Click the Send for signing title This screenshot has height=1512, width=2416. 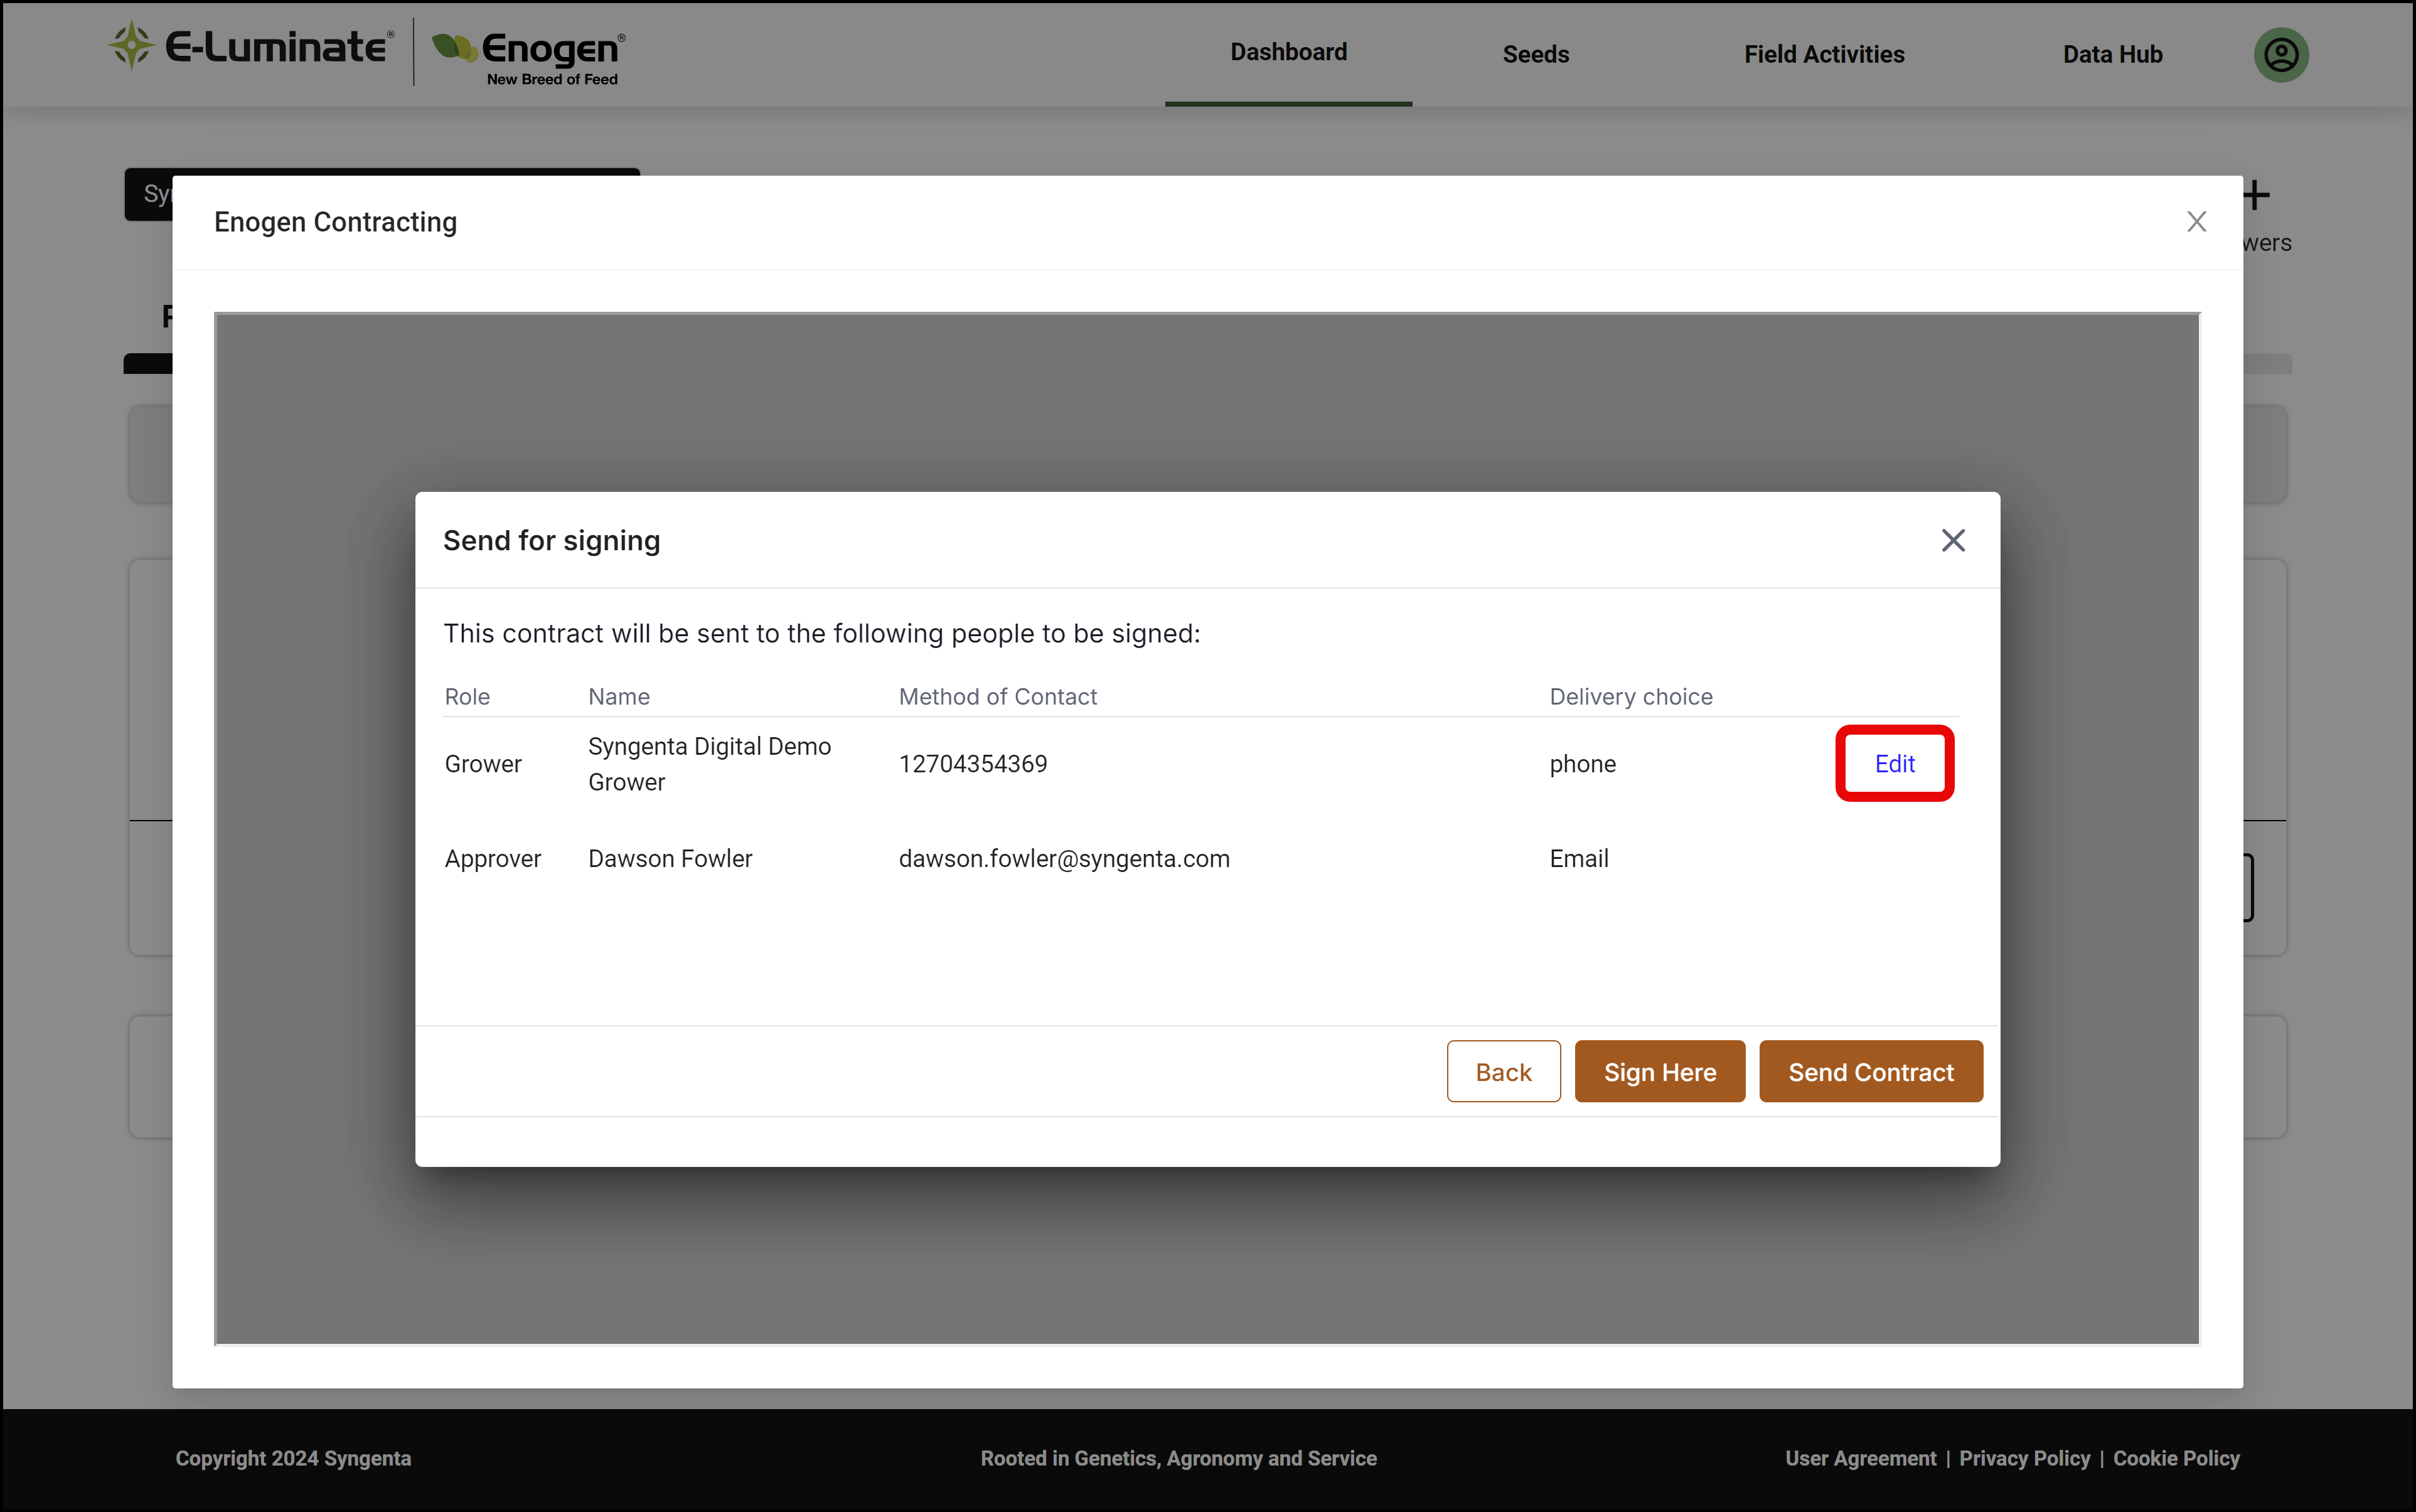click(x=551, y=540)
